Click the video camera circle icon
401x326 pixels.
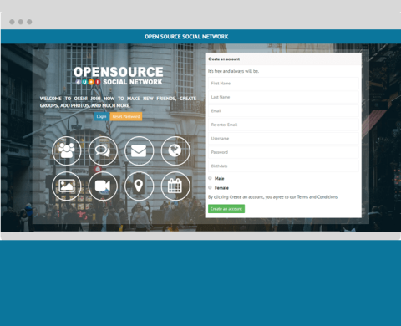[x=103, y=186]
